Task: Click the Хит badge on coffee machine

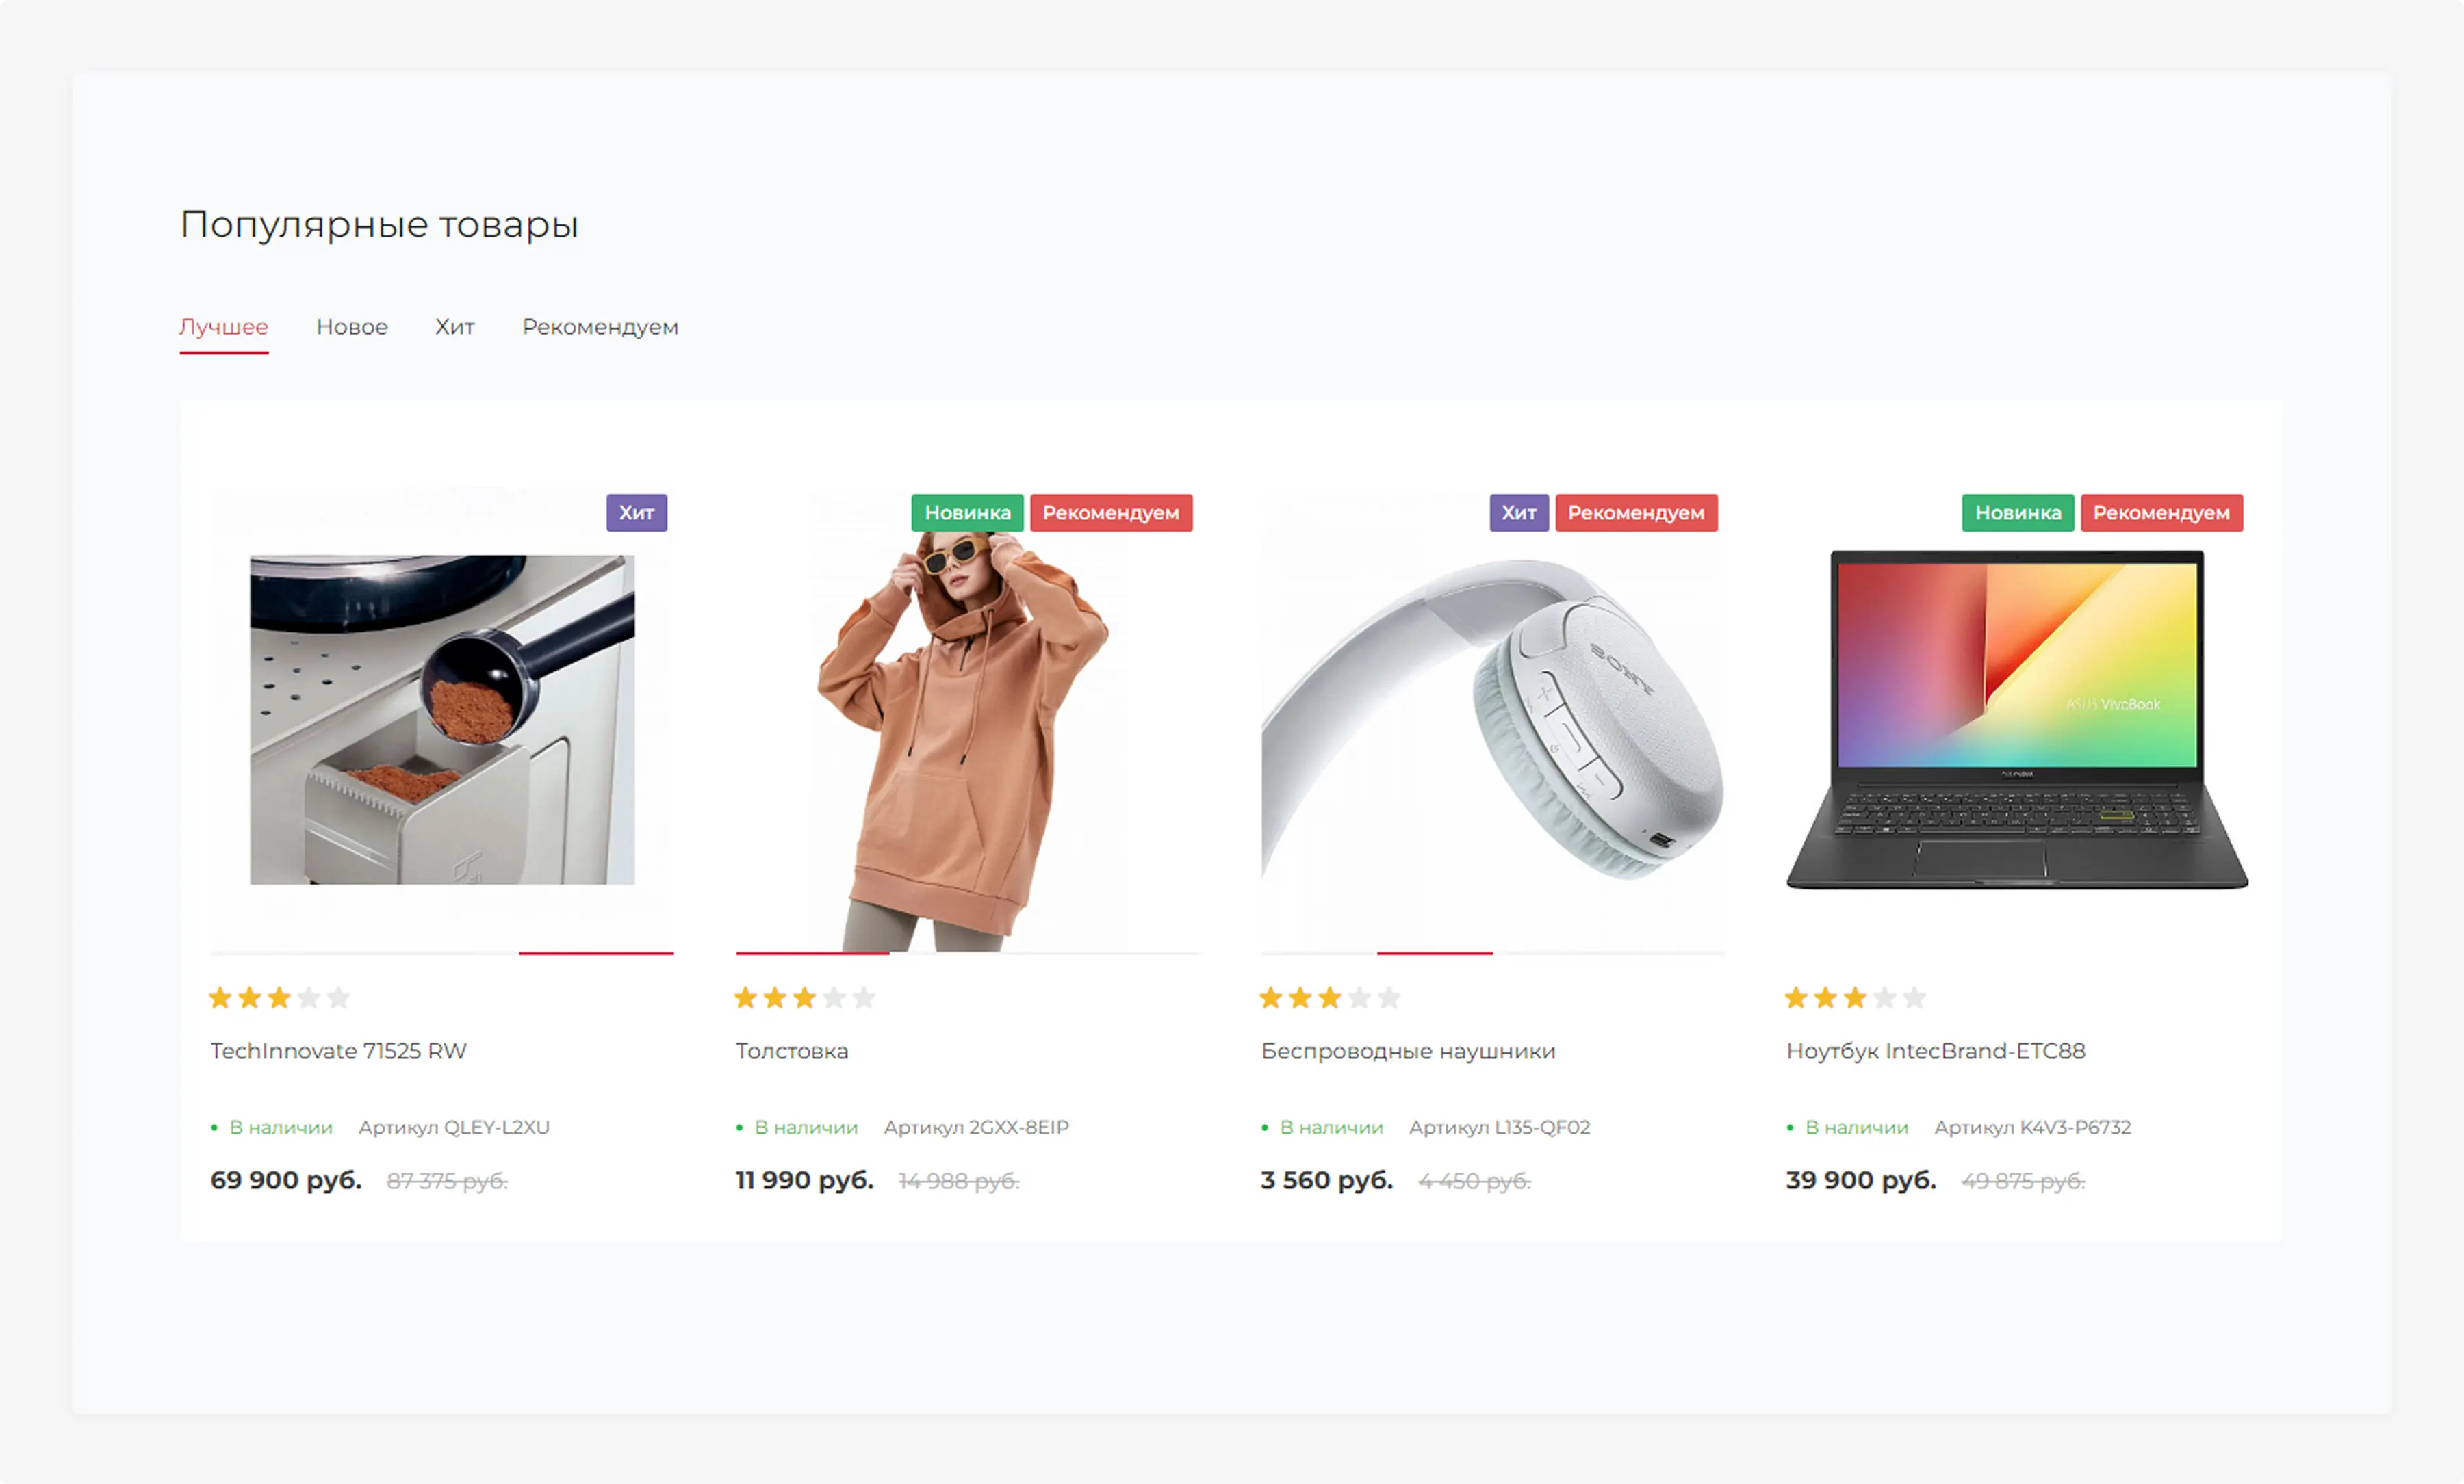Action: point(636,512)
